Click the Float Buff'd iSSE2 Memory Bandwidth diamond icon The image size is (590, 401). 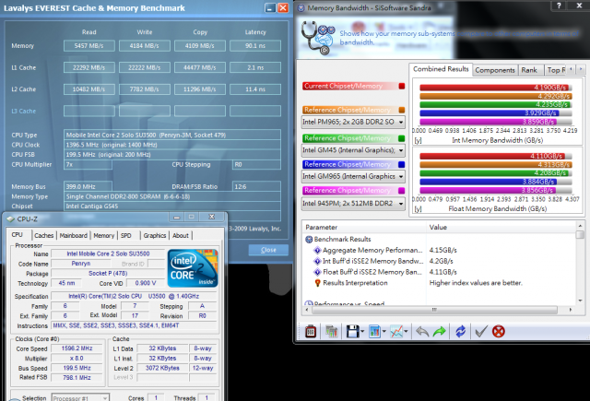pyautogui.click(x=317, y=272)
